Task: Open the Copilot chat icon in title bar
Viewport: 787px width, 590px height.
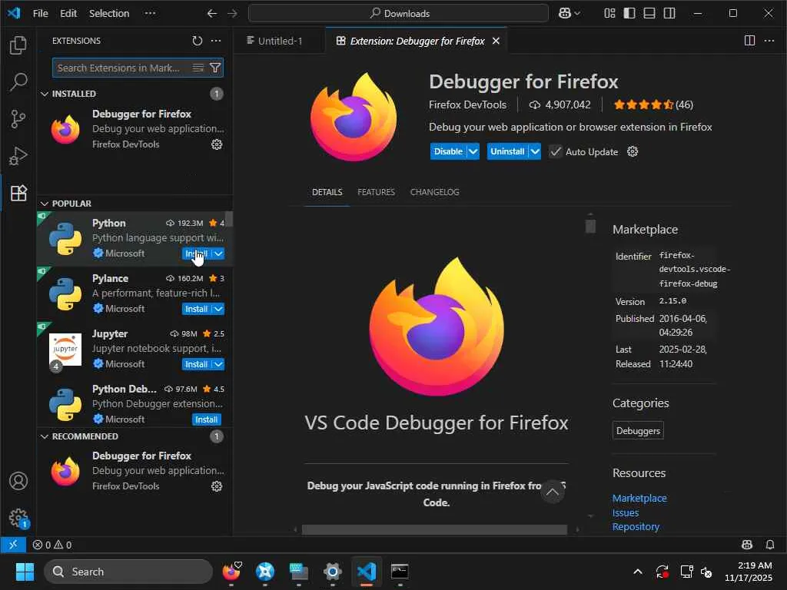Action: [x=565, y=14]
